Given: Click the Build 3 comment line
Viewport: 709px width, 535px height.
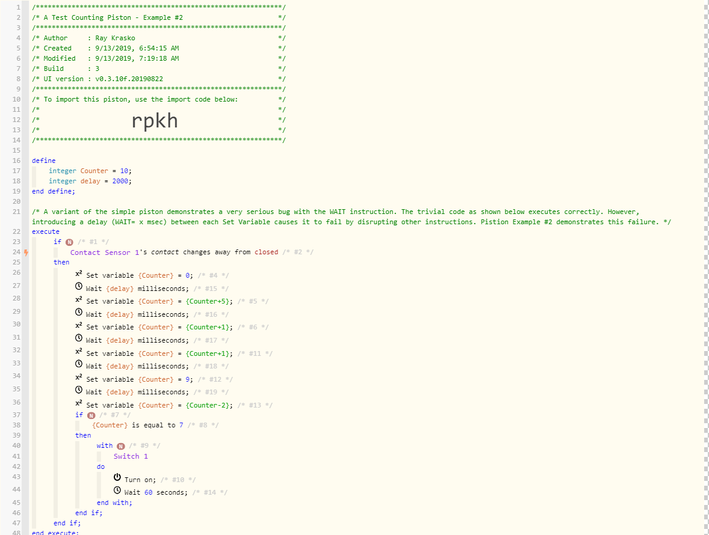Looking at the screenshot, I should point(159,69).
